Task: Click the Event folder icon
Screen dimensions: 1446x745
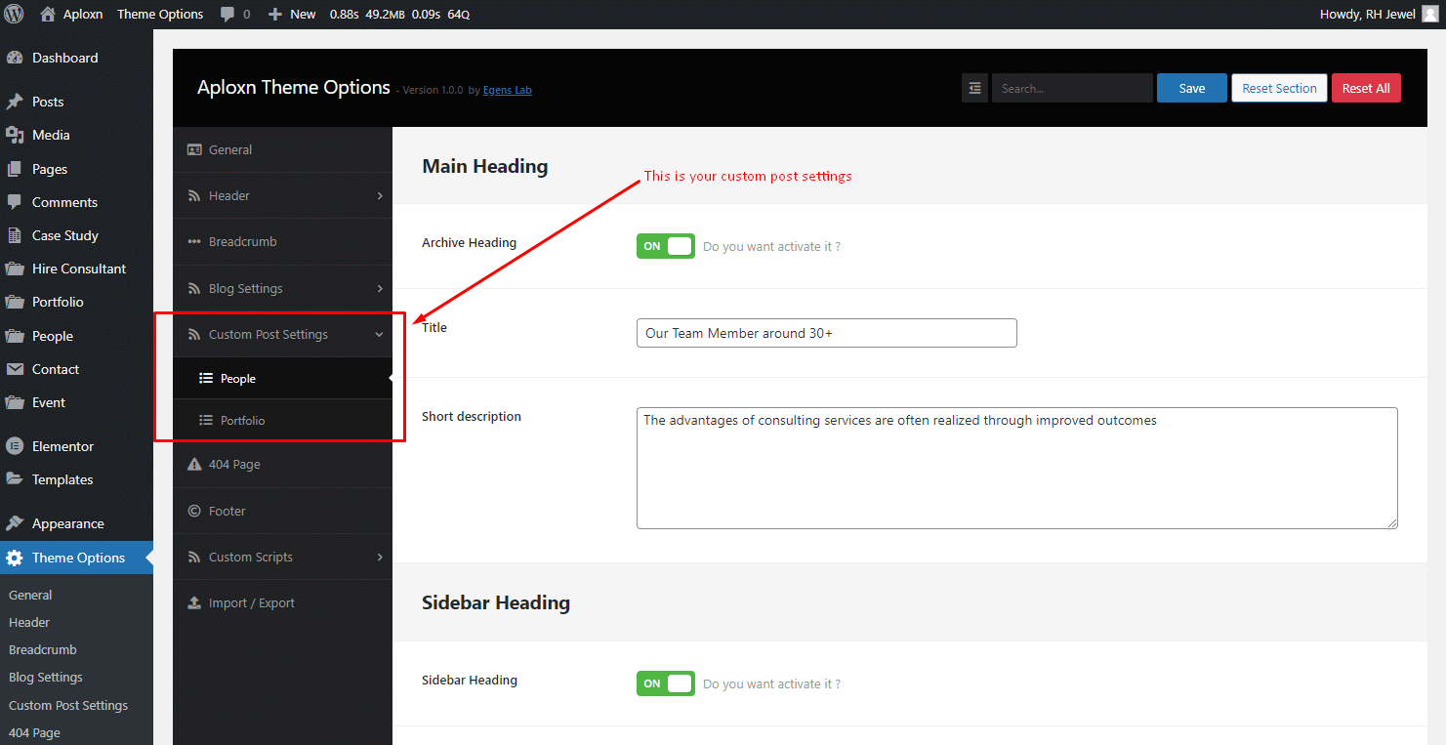Action: pos(15,402)
